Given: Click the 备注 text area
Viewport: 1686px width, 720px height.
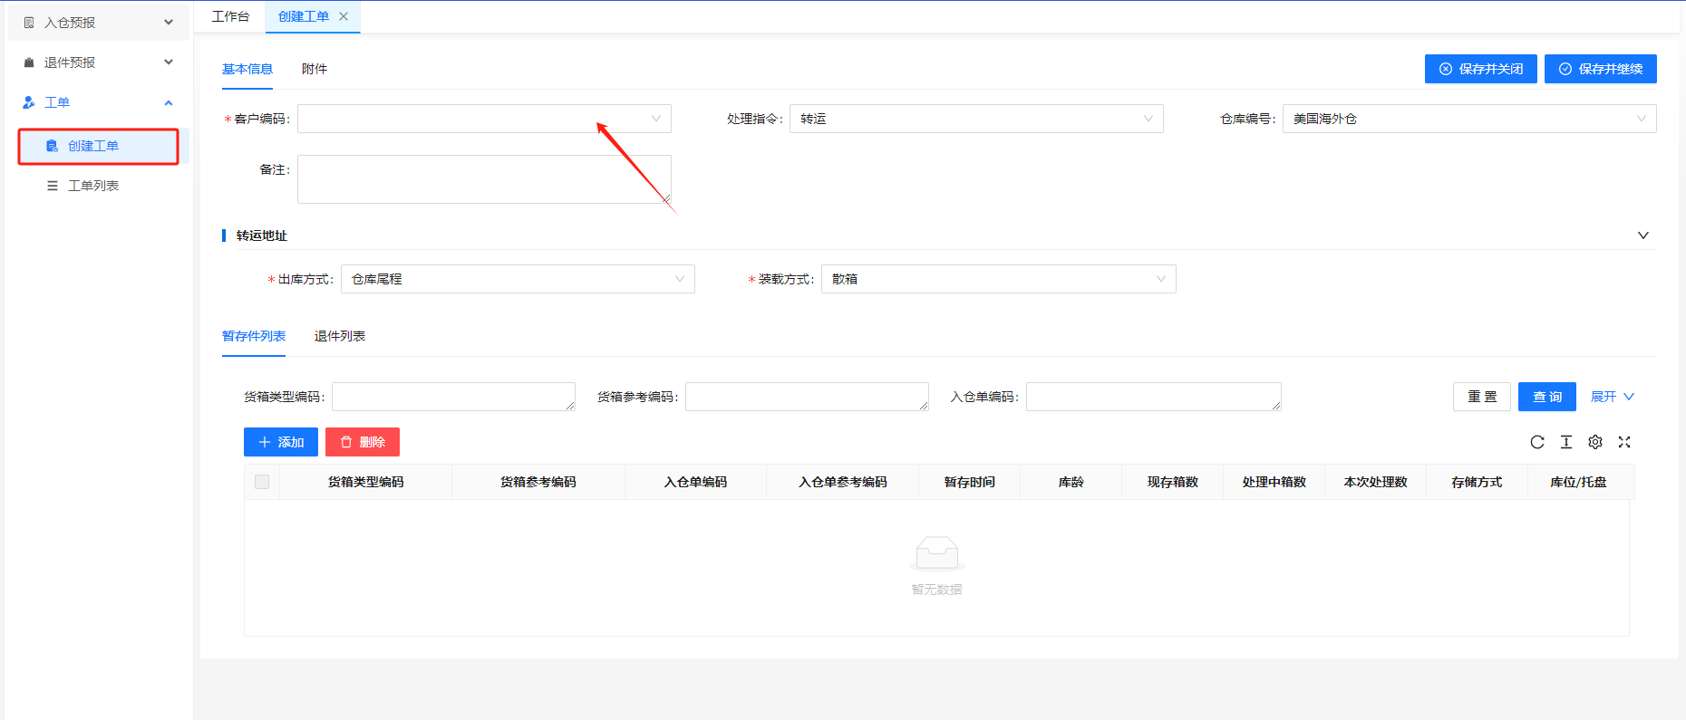Looking at the screenshot, I should (484, 178).
